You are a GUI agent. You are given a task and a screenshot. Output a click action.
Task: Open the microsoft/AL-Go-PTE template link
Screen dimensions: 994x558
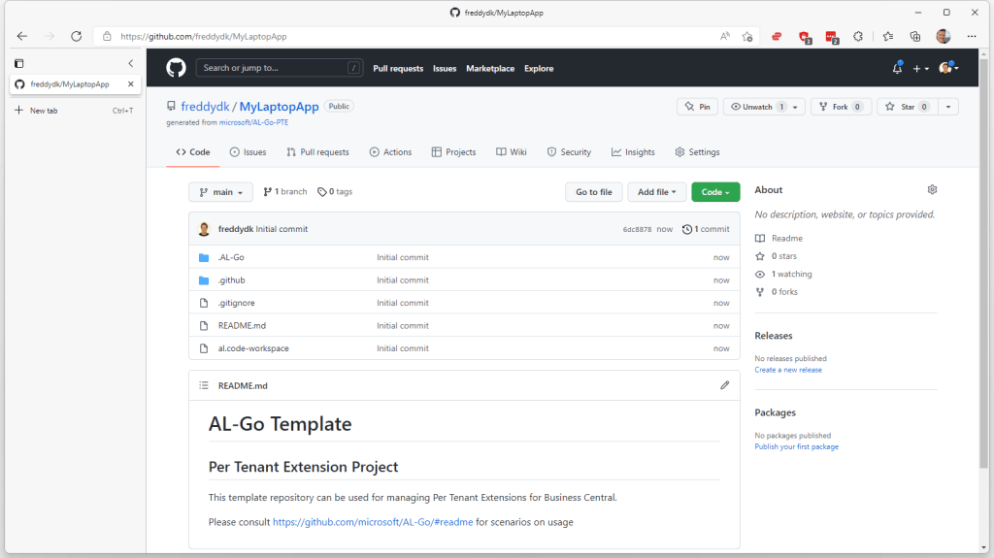tap(253, 122)
